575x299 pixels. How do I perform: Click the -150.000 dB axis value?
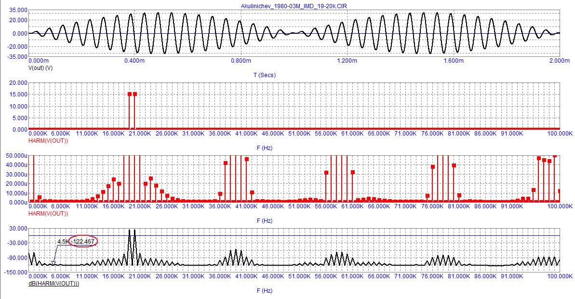(x=16, y=272)
